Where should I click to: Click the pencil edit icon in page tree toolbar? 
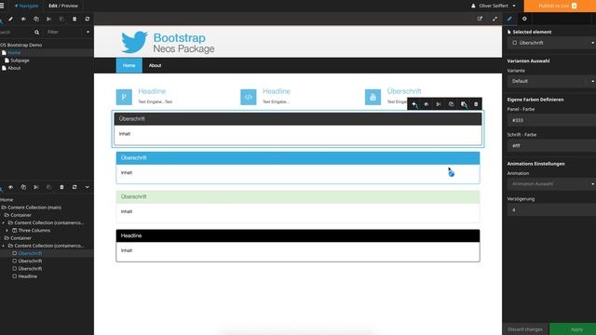click(10, 19)
